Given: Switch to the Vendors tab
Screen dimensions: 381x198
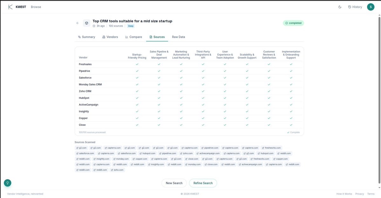Looking at the screenshot, I should pyautogui.click(x=110, y=37).
